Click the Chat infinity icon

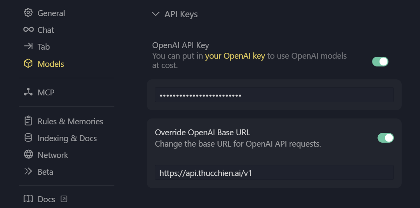click(x=28, y=30)
